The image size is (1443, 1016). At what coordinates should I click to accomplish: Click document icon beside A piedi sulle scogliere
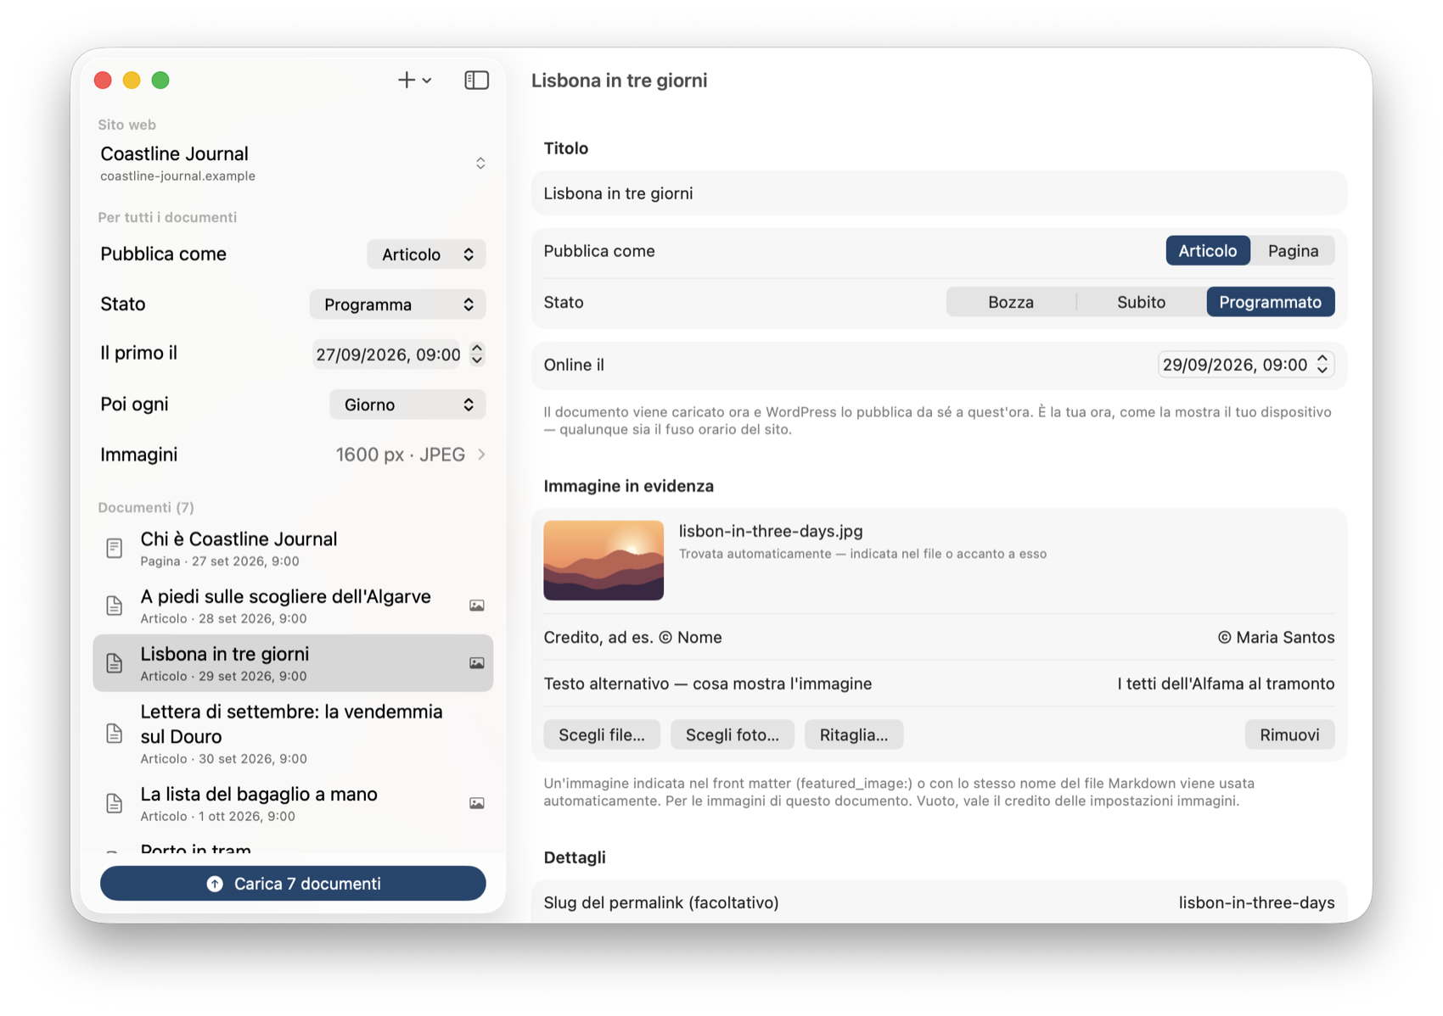click(x=115, y=606)
